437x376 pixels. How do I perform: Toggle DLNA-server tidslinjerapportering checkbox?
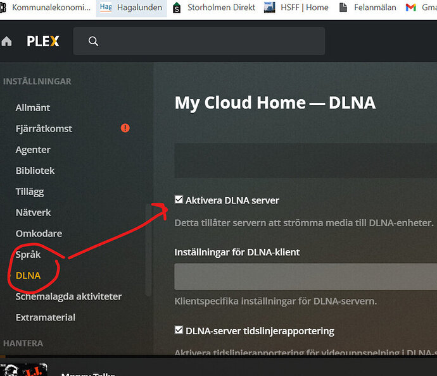coord(179,330)
